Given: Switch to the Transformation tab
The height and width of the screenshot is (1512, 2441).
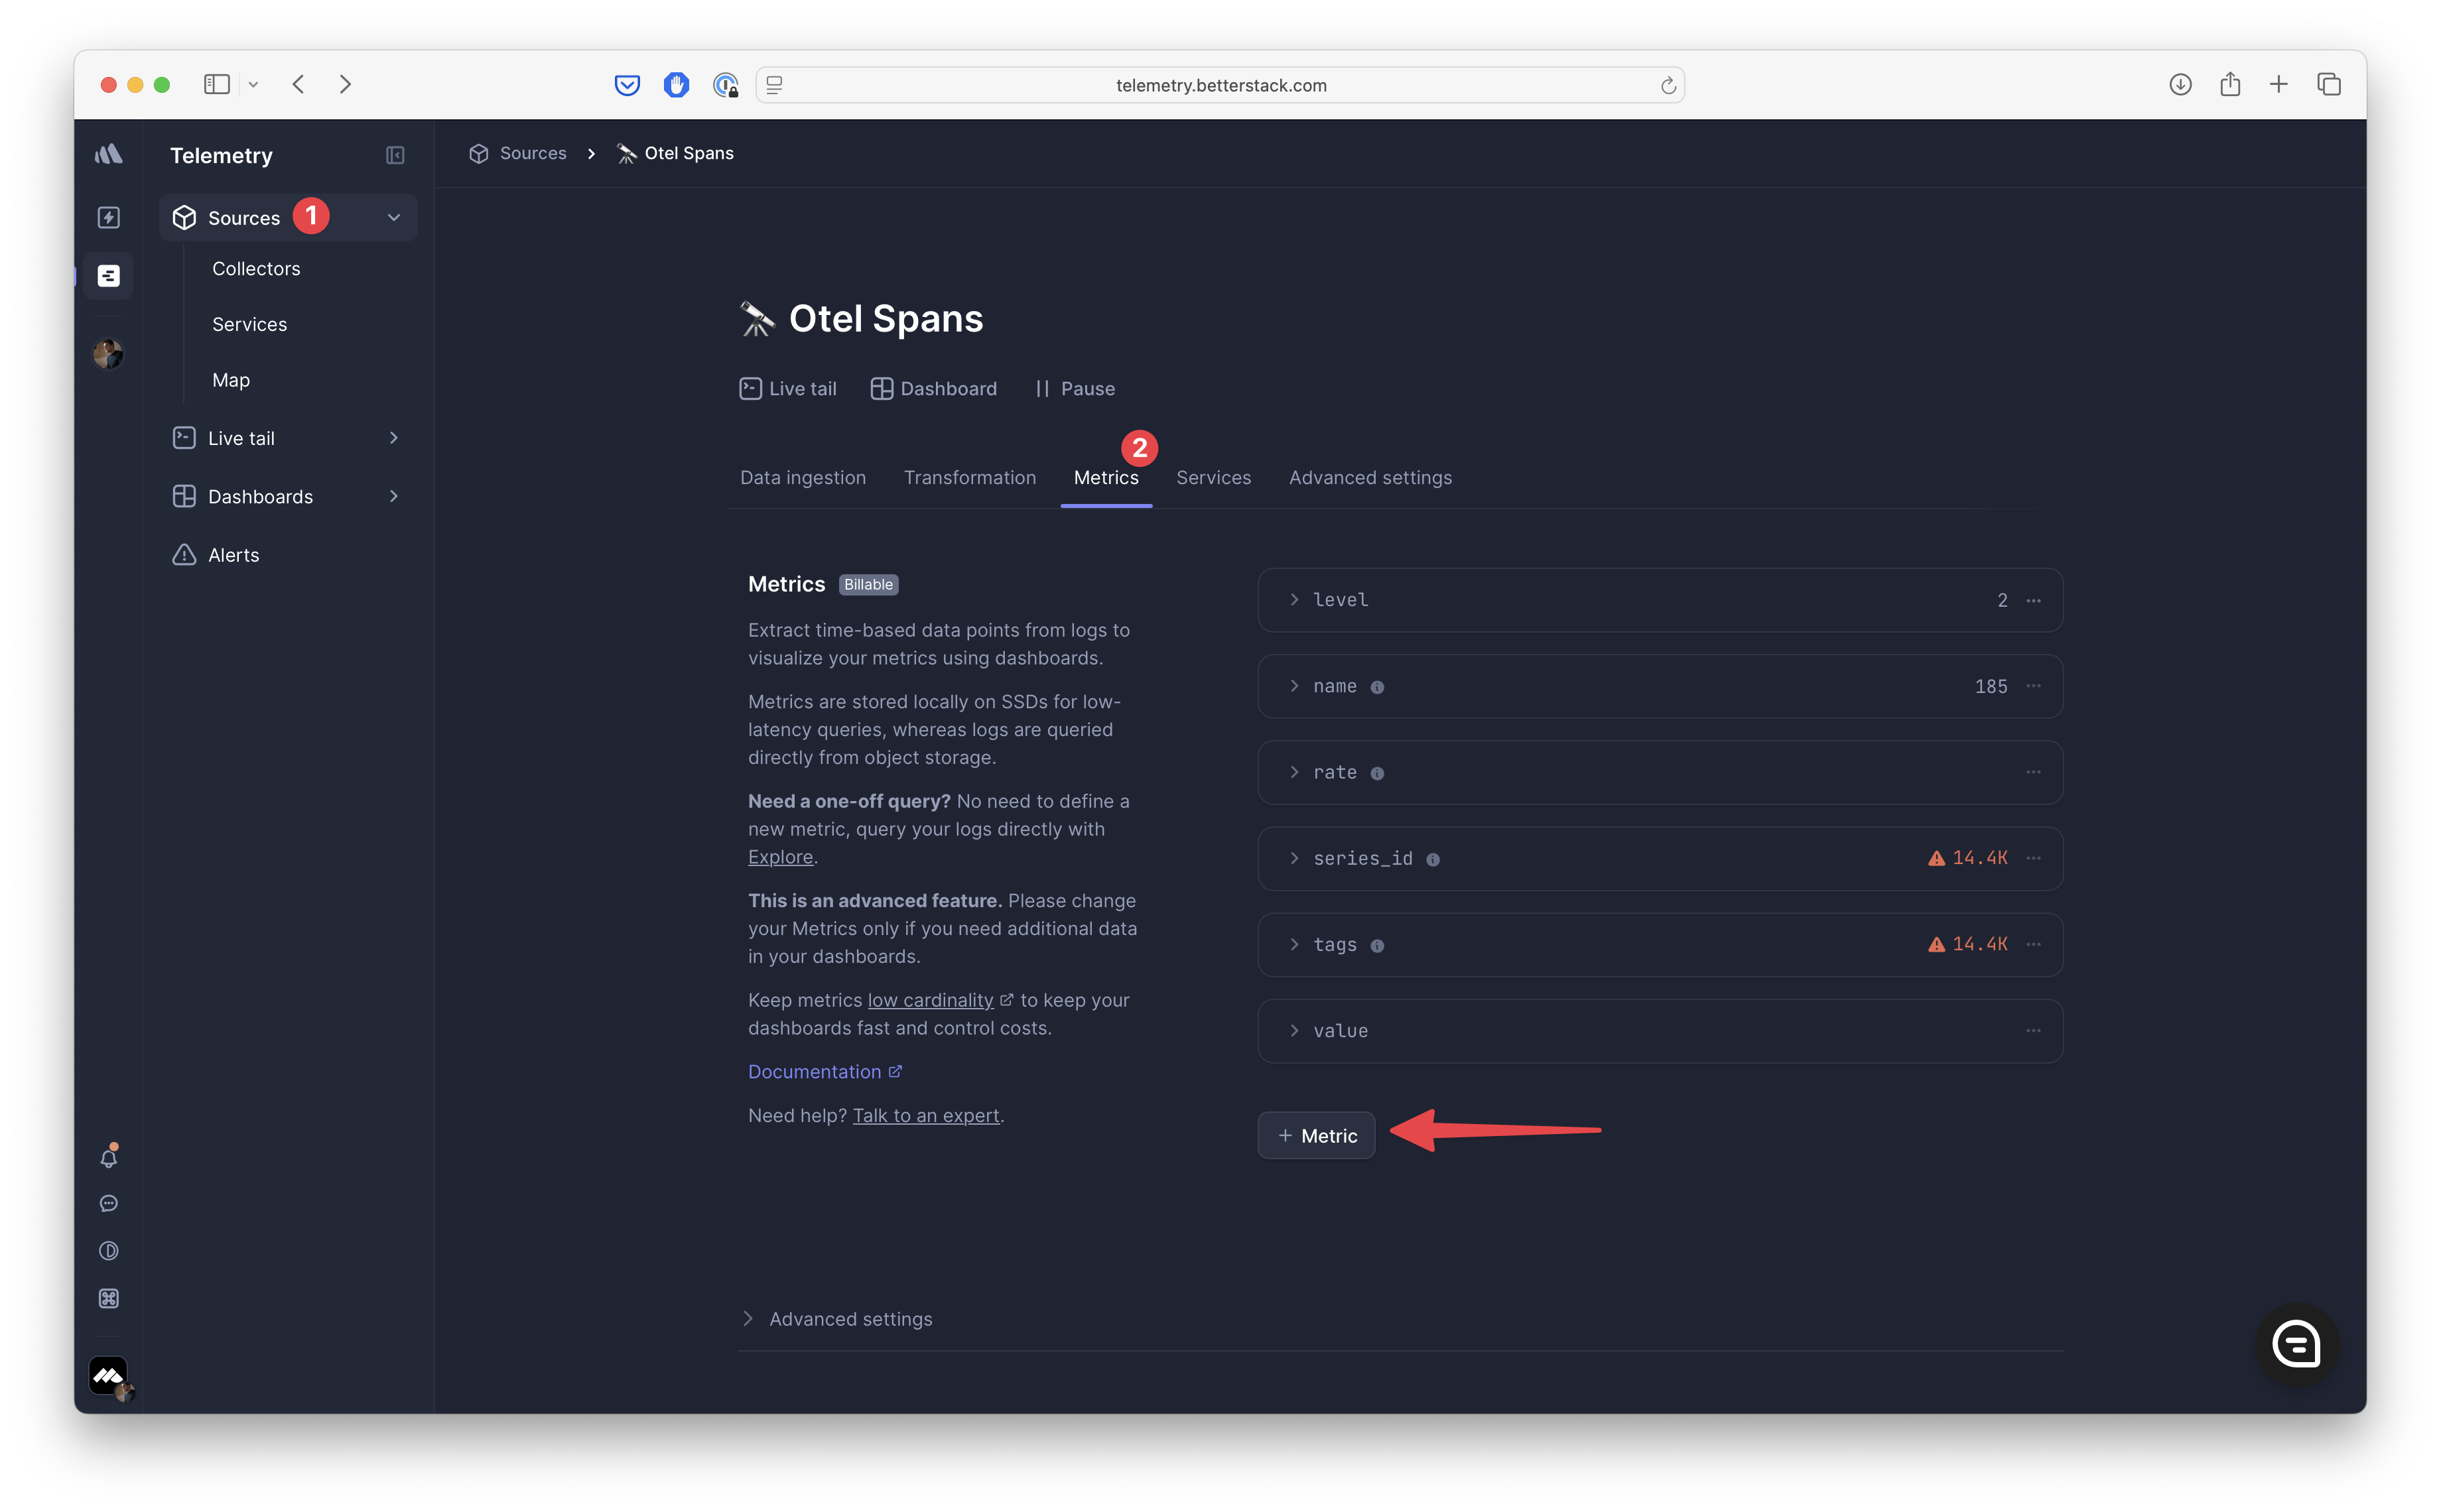Looking at the screenshot, I should click(969, 478).
